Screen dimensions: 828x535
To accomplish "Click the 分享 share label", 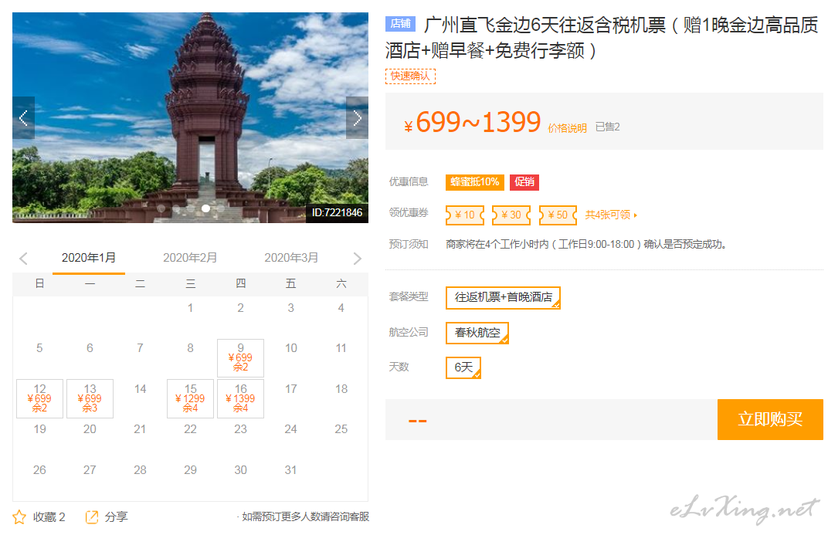I will click(x=116, y=517).
